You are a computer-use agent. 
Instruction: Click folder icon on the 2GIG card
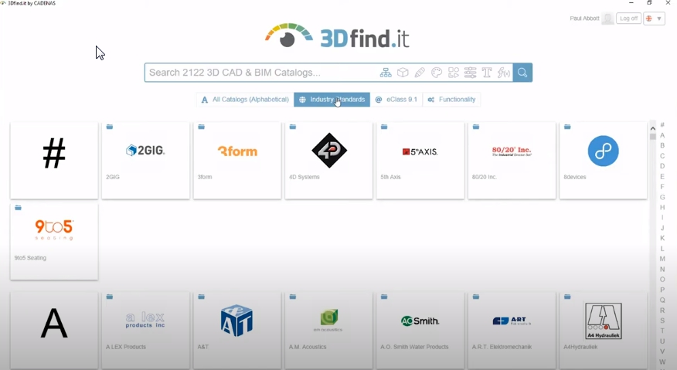click(x=110, y=127)
